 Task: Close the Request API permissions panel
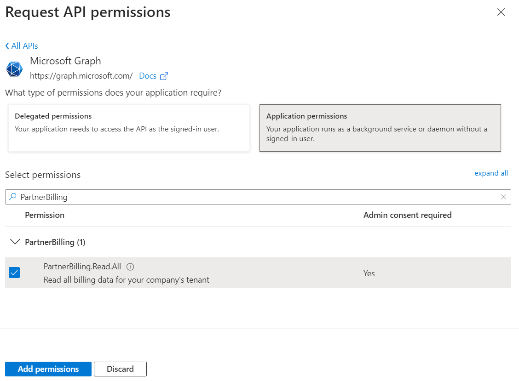(501, 12)
